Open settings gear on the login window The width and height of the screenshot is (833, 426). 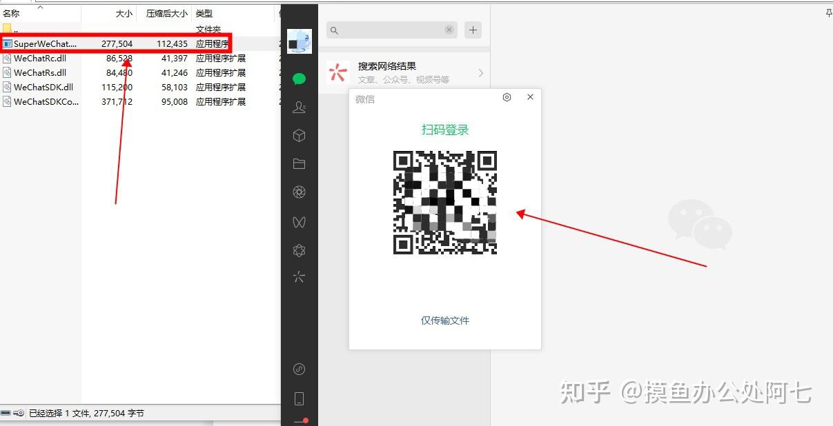(x=507, y=97)
